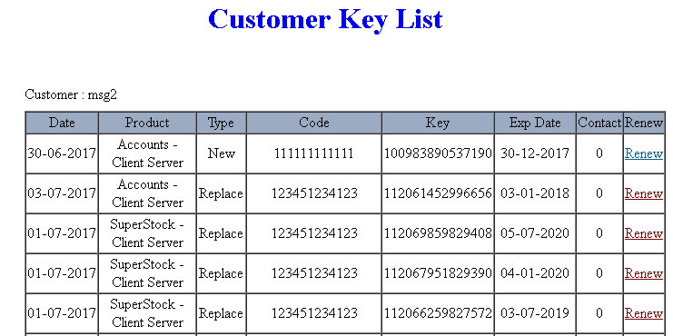The width and height of the screenshot is (673, 336).
Task: Follow Renew link for key 112069859829408
Action: tap(643, 233)
